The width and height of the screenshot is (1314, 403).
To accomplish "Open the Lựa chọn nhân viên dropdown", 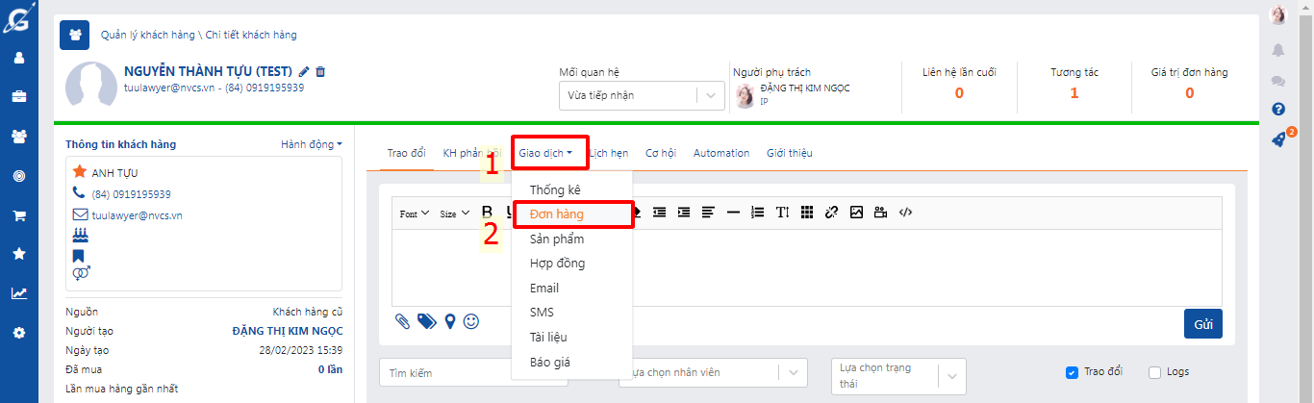I will [x=714, y=372].
